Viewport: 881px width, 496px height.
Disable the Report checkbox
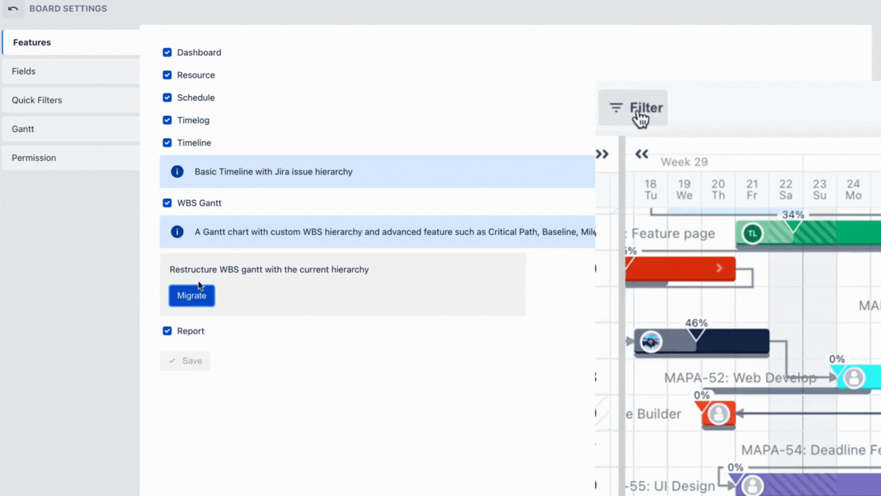tap(167, 331)
